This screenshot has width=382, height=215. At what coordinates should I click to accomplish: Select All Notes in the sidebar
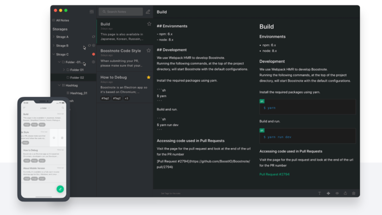tap(64, 20)
